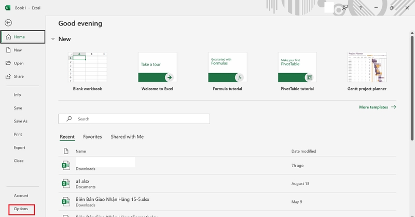Open the Gantt project planner template
Viewport: 415px width, 217px height.
(x=367, y=72)
